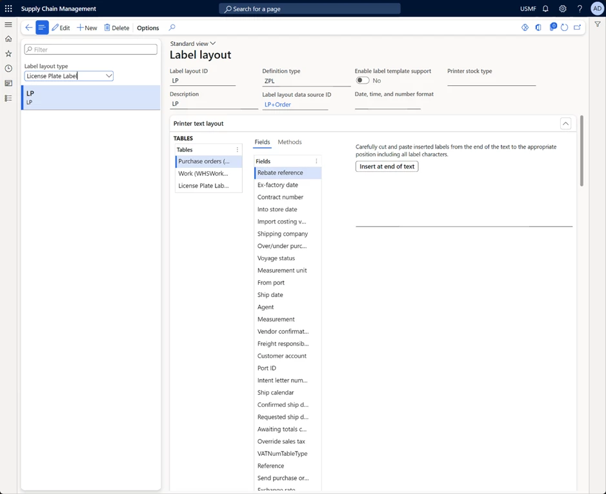
Task: Click the Delete toolbar button
Action: [x=117, y=28]
